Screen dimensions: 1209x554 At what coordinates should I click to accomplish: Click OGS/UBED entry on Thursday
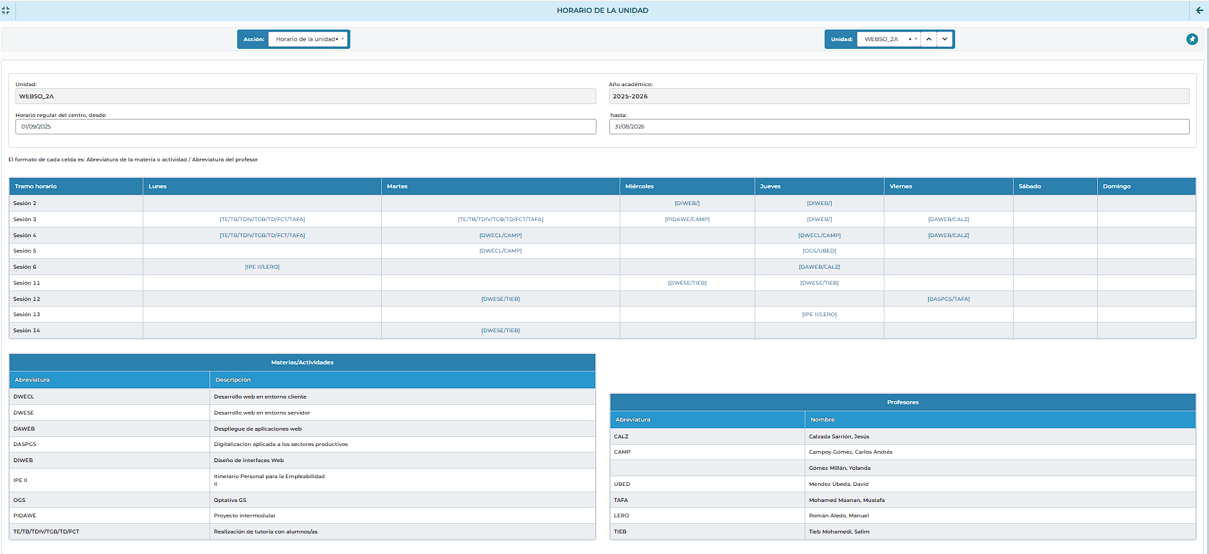[x=819, y=251]
